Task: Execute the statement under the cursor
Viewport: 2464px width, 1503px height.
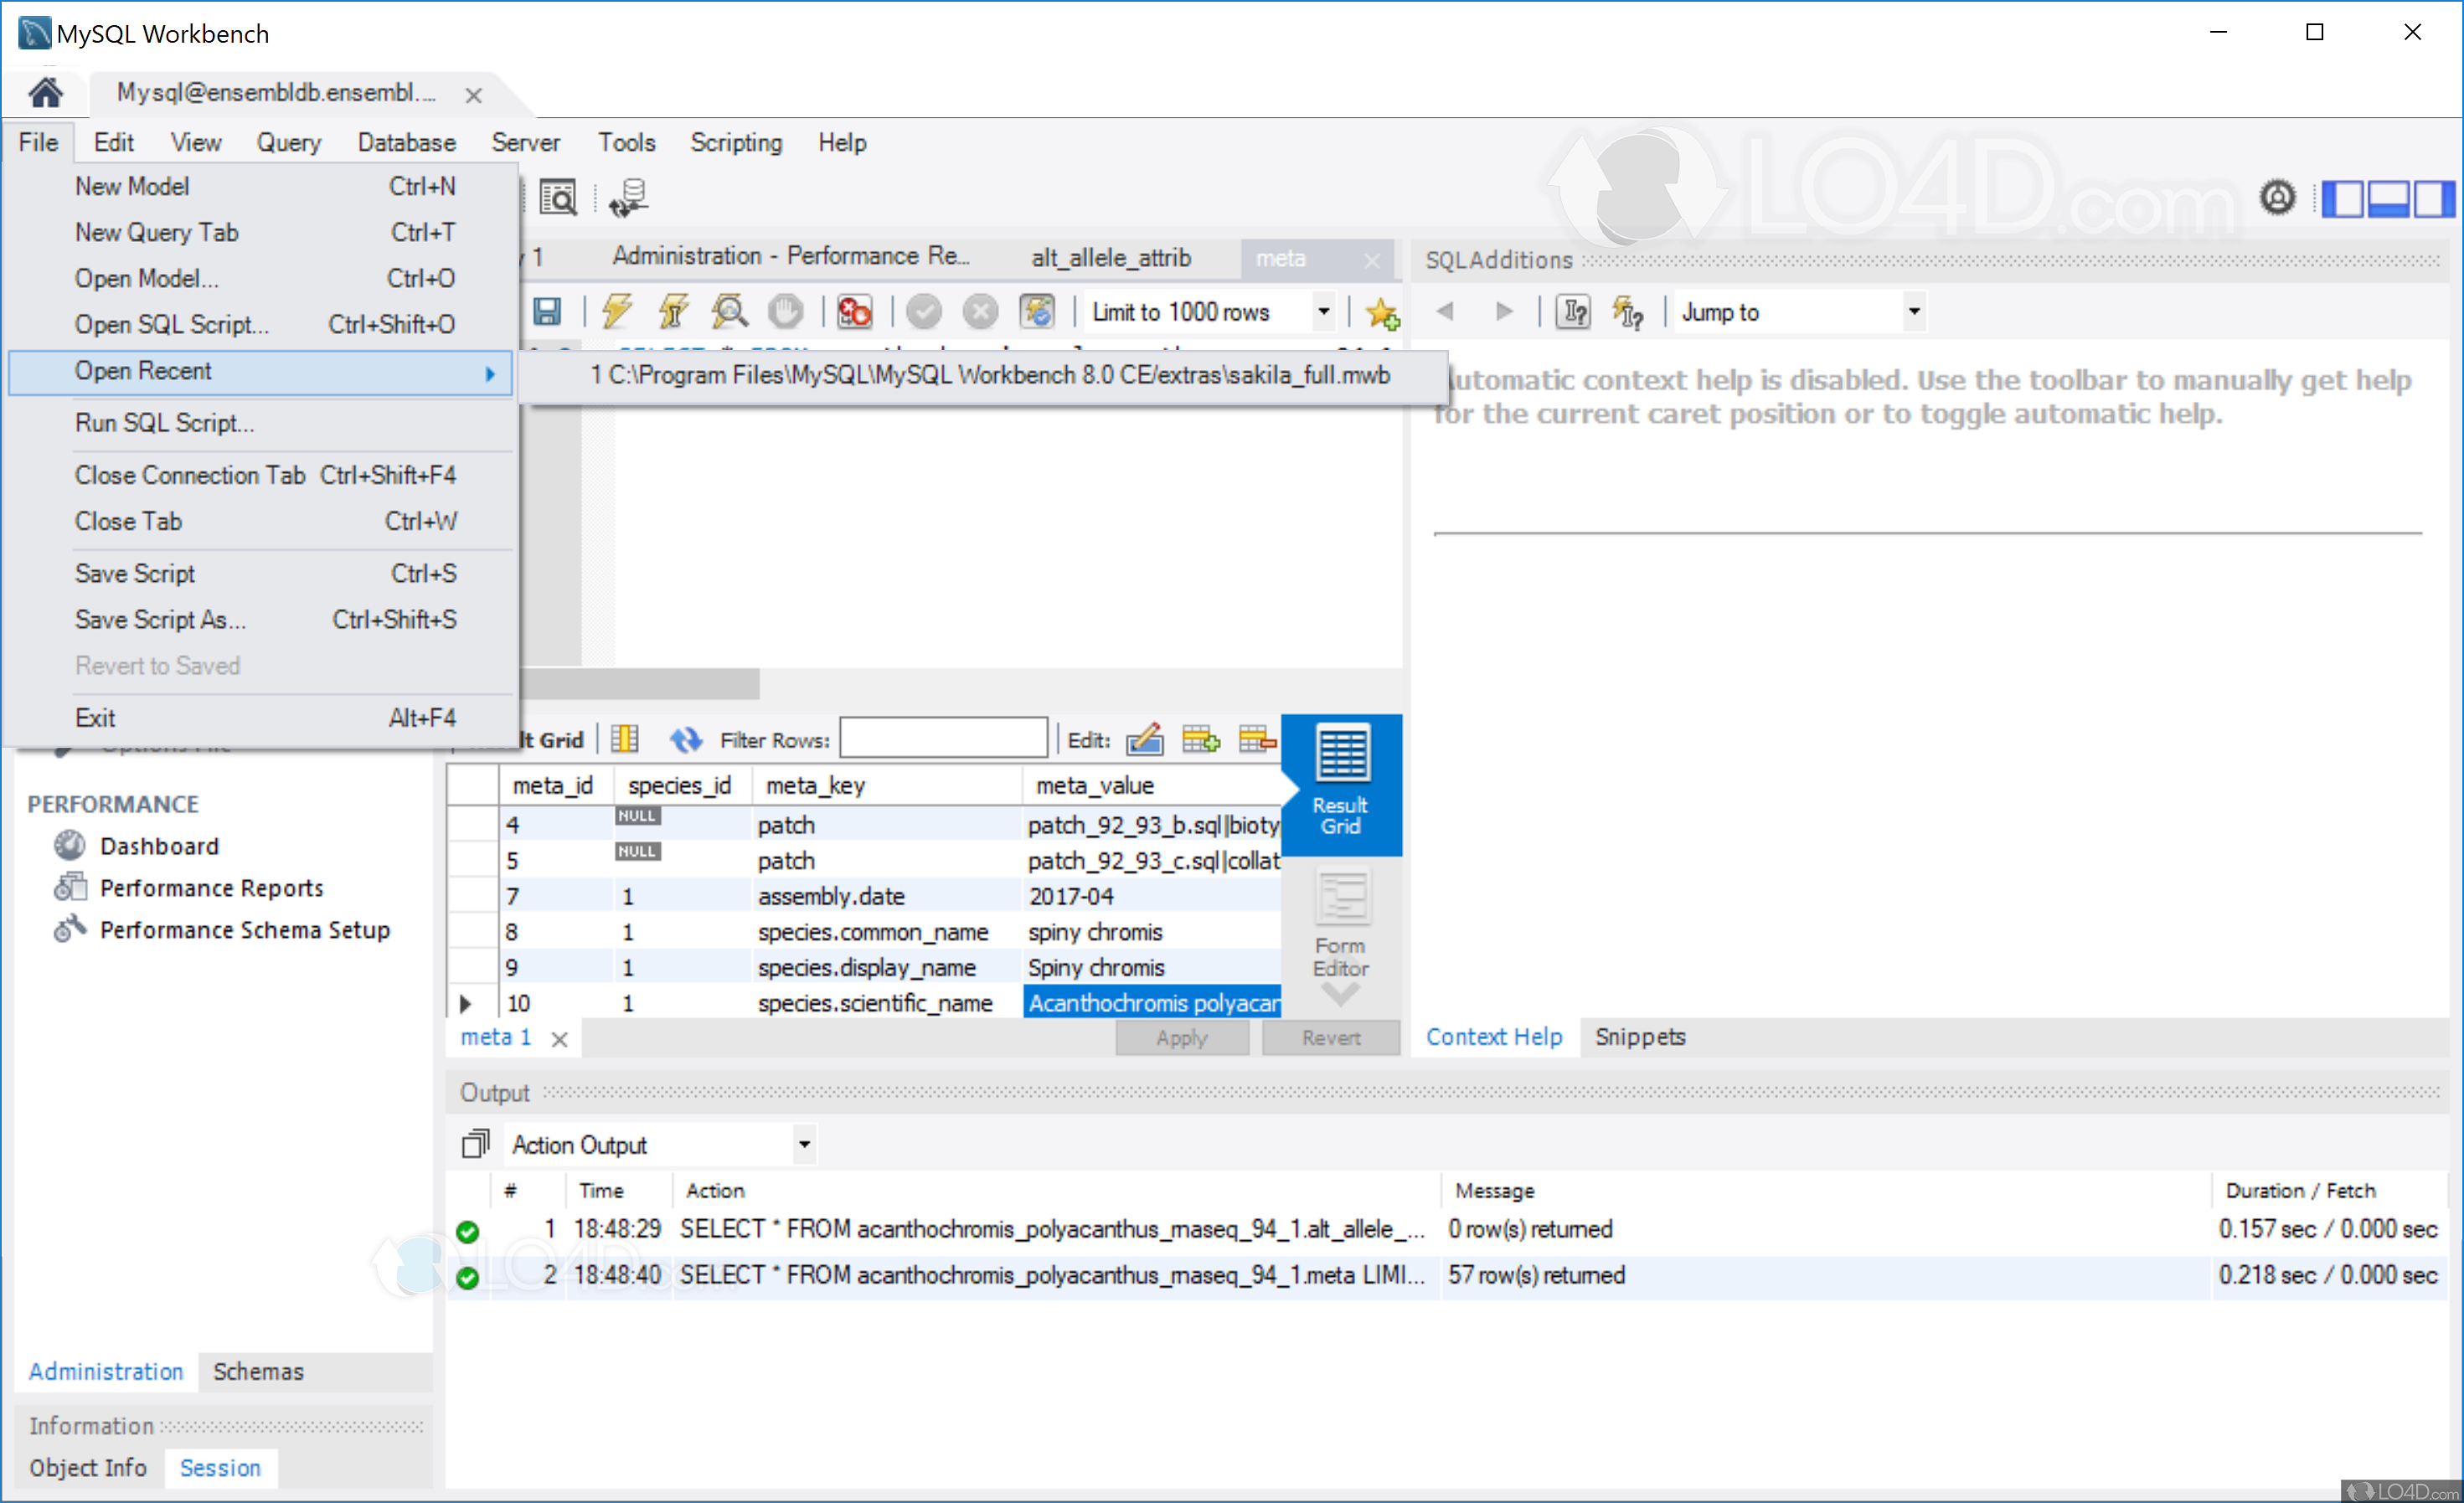Action: coord(674,312)
